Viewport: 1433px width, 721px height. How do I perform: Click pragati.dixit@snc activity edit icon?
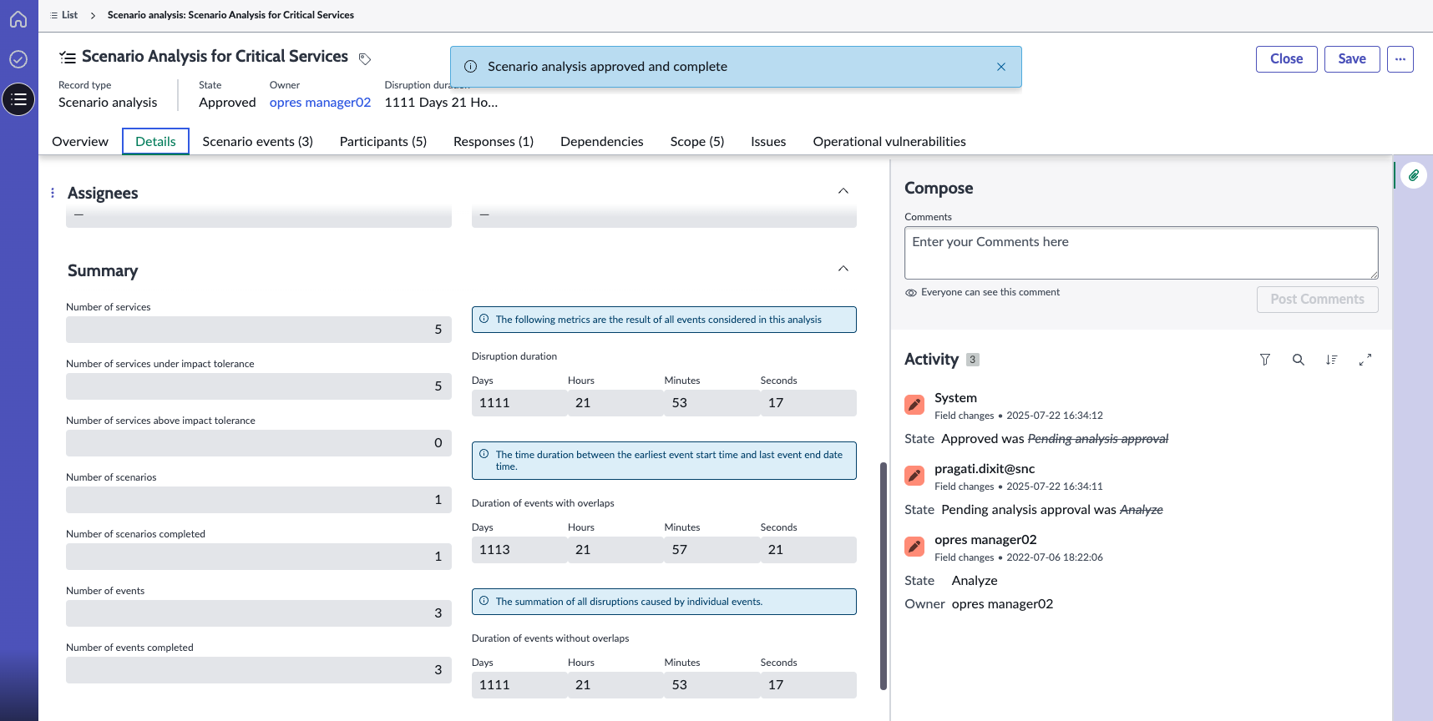tap(914, 476)
